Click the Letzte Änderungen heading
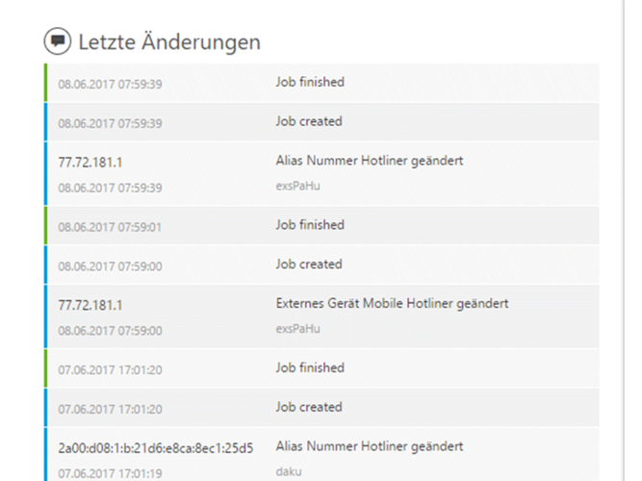This screenshot has width=642, height=481. [169, 42]
